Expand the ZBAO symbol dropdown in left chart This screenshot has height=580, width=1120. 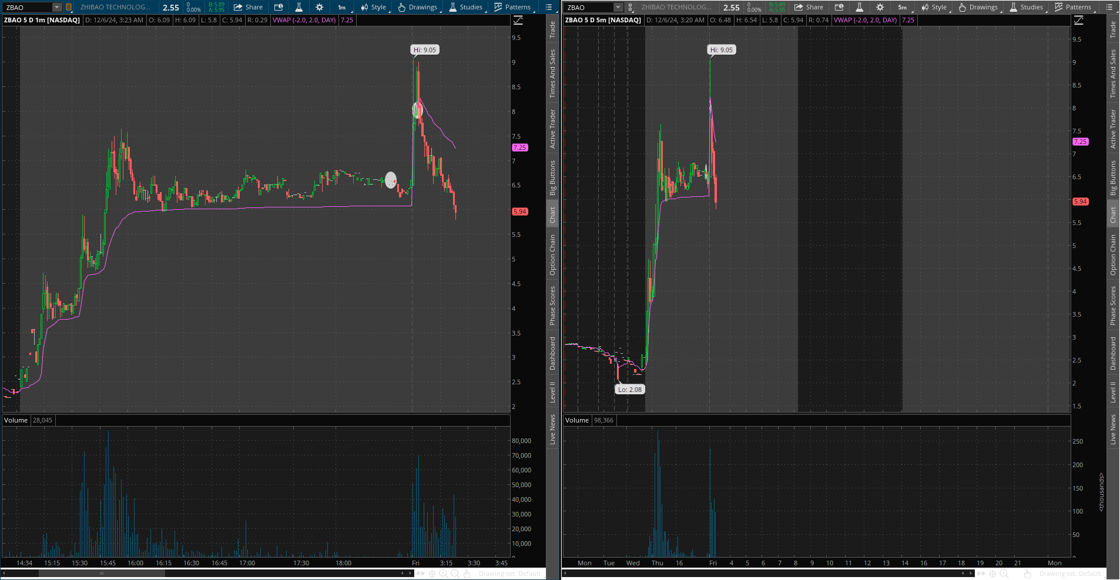57,7
